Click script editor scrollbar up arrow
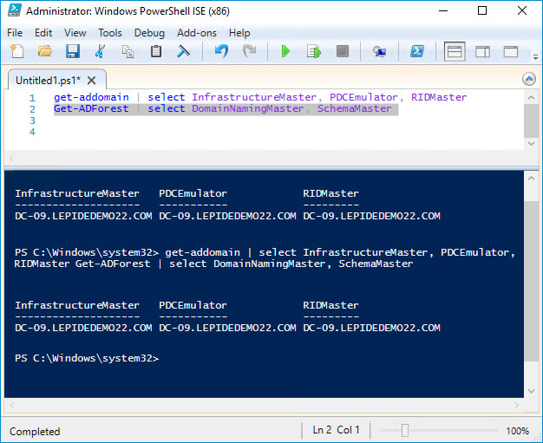This screenshot has width=543, height=443. [x=531, y=98]
